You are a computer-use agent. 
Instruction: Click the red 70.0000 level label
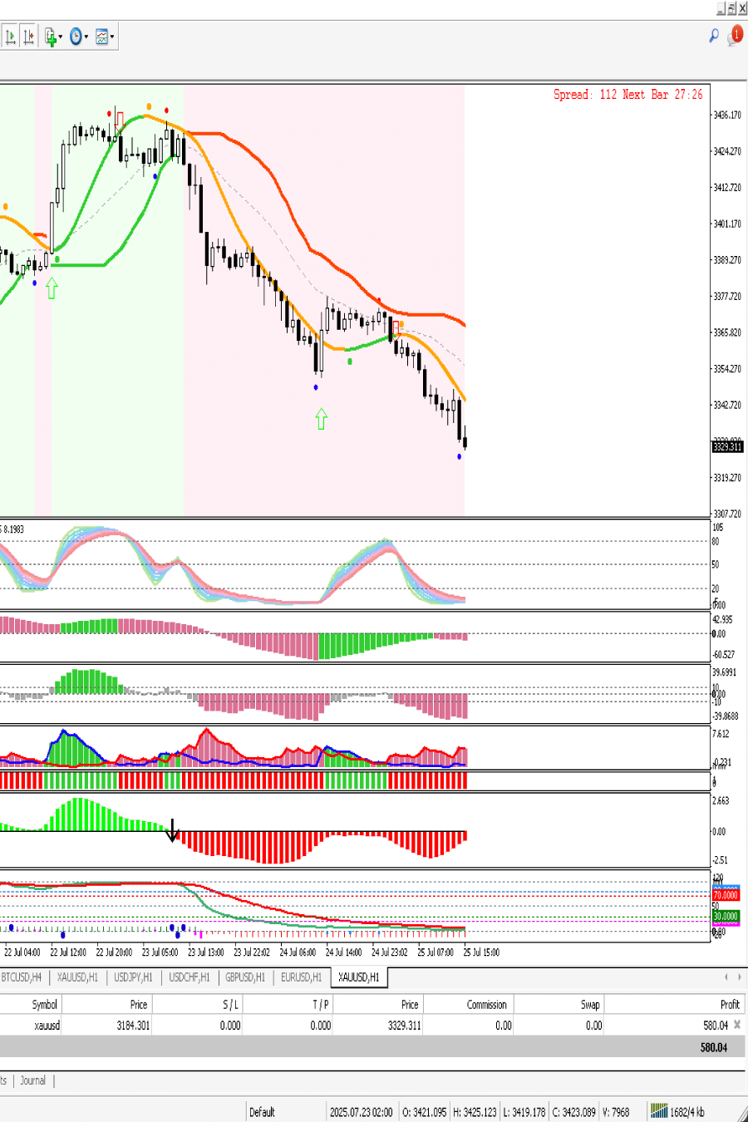coord(726,895)
